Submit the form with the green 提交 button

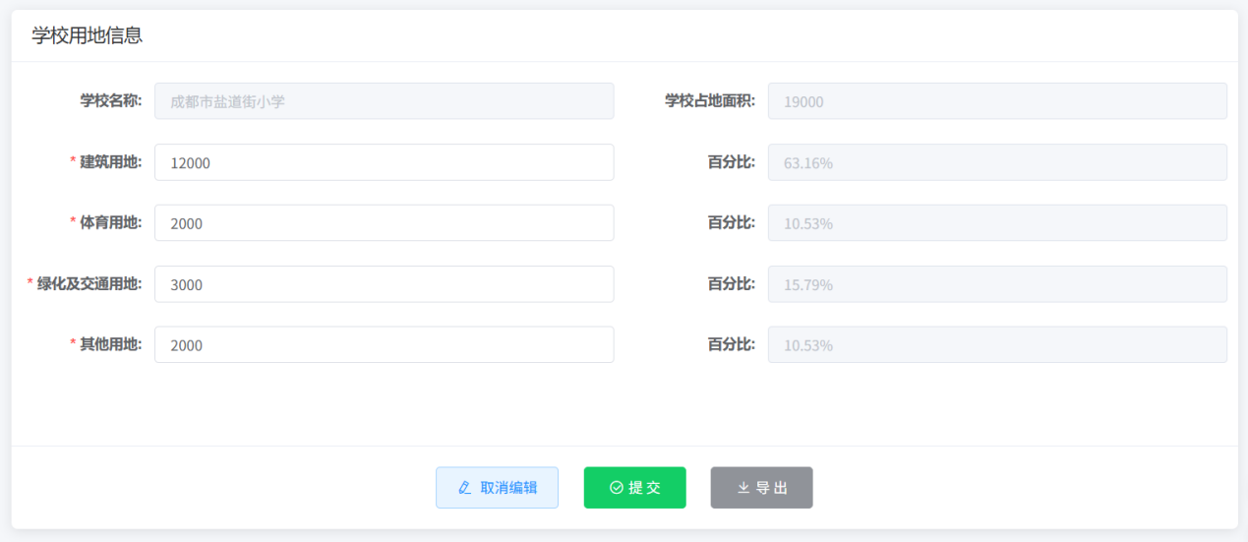634,488
